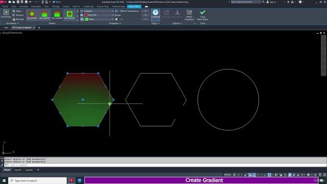Click the Share button in title bar
The width and height of the screenshot is (327, 184).
click(x=56, y=2)
